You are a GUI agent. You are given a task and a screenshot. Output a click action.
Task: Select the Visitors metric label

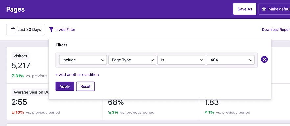click(20, 56)
